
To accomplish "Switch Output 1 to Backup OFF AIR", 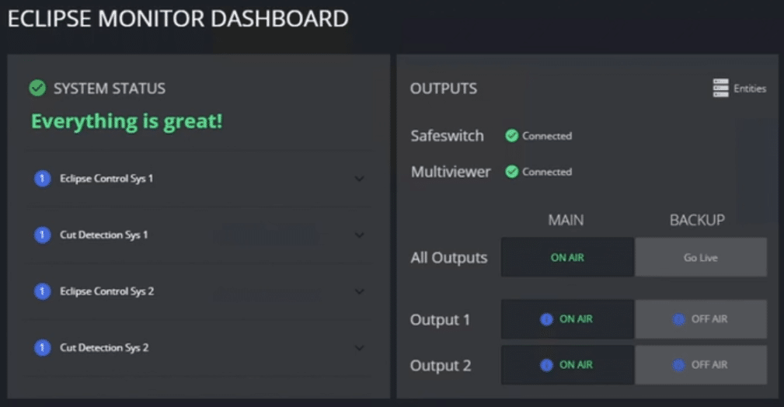I will click(x=701, y=319).
